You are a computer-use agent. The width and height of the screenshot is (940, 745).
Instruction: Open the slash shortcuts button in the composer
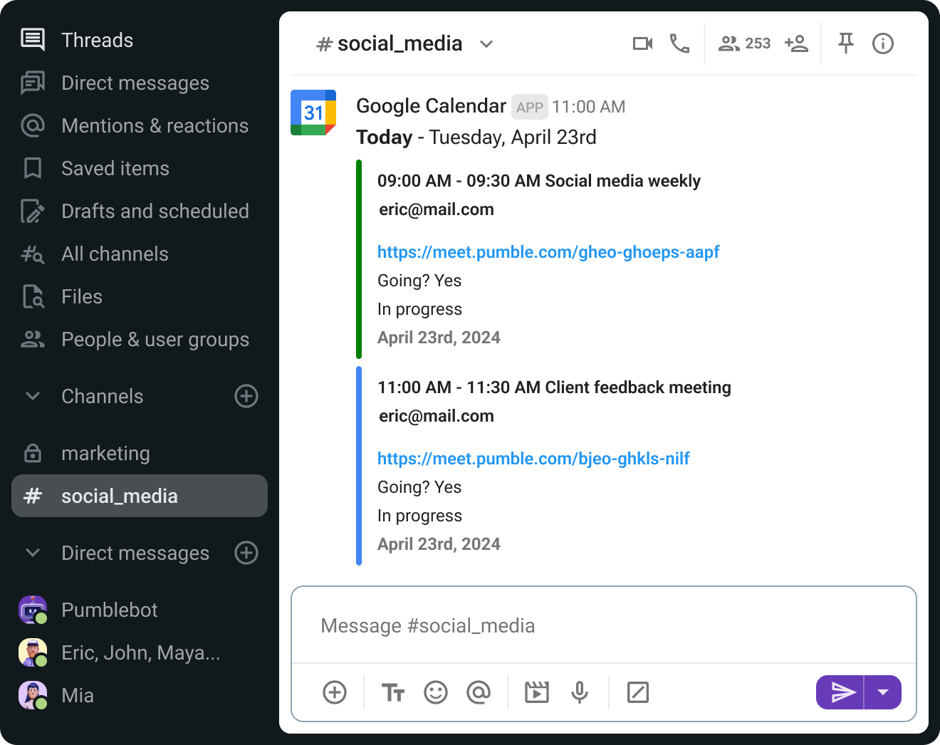point(638,692)
